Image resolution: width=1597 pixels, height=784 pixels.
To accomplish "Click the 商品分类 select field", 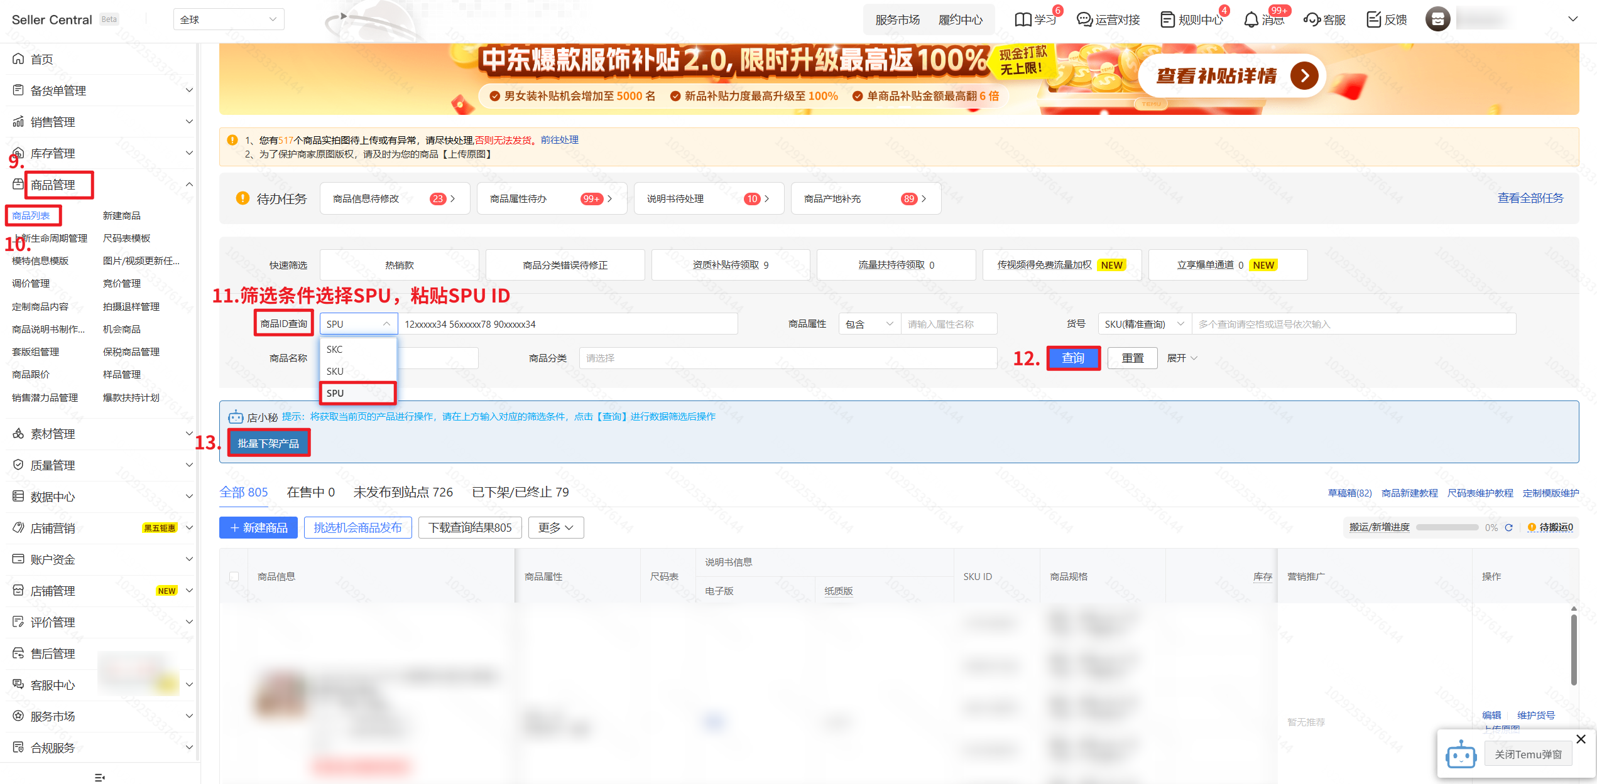I will (x=787, y=358).
